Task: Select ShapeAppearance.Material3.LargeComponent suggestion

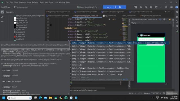Action: coord(98,71)
